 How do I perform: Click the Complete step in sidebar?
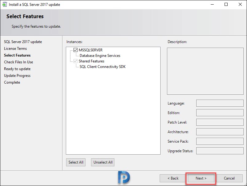pyautogui.click(x=12, y=82)
